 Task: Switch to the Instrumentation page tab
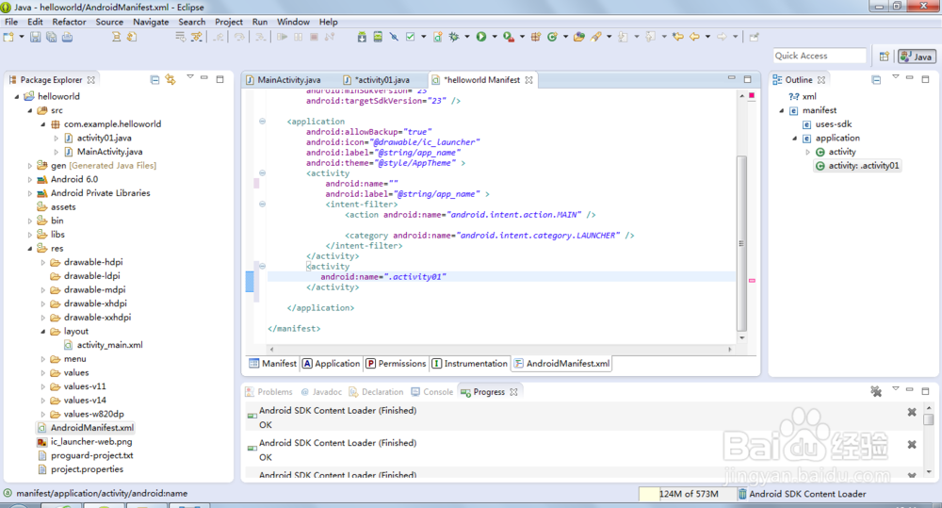[x=470, y=364]
